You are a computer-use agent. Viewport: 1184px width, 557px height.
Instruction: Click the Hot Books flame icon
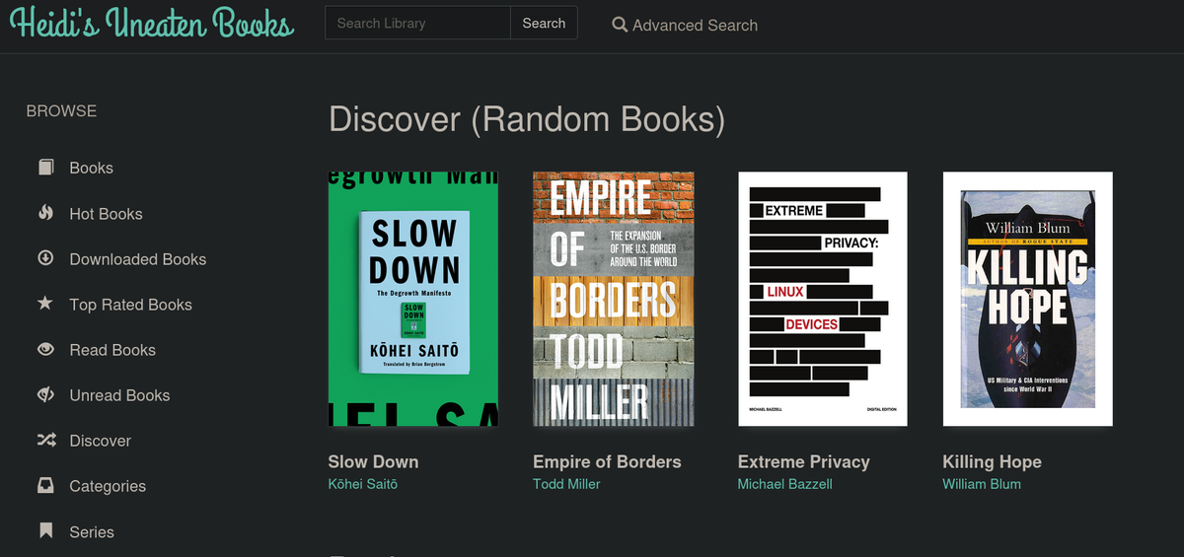point(45,213)
